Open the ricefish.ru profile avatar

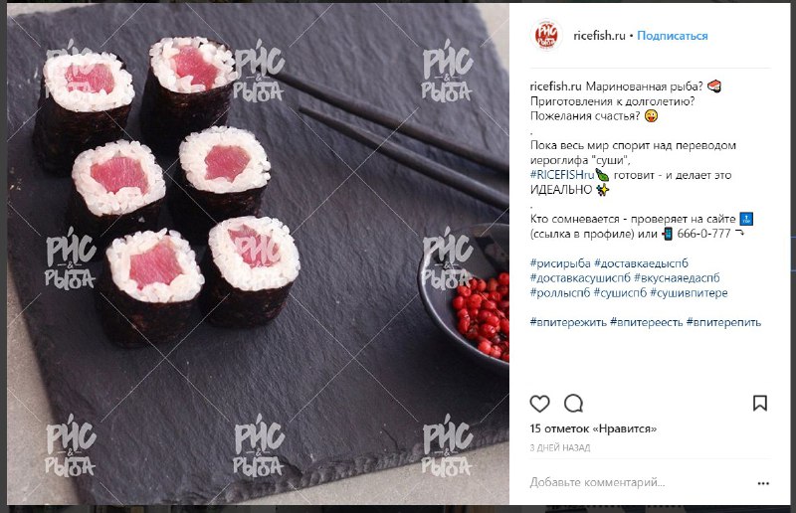546,36
